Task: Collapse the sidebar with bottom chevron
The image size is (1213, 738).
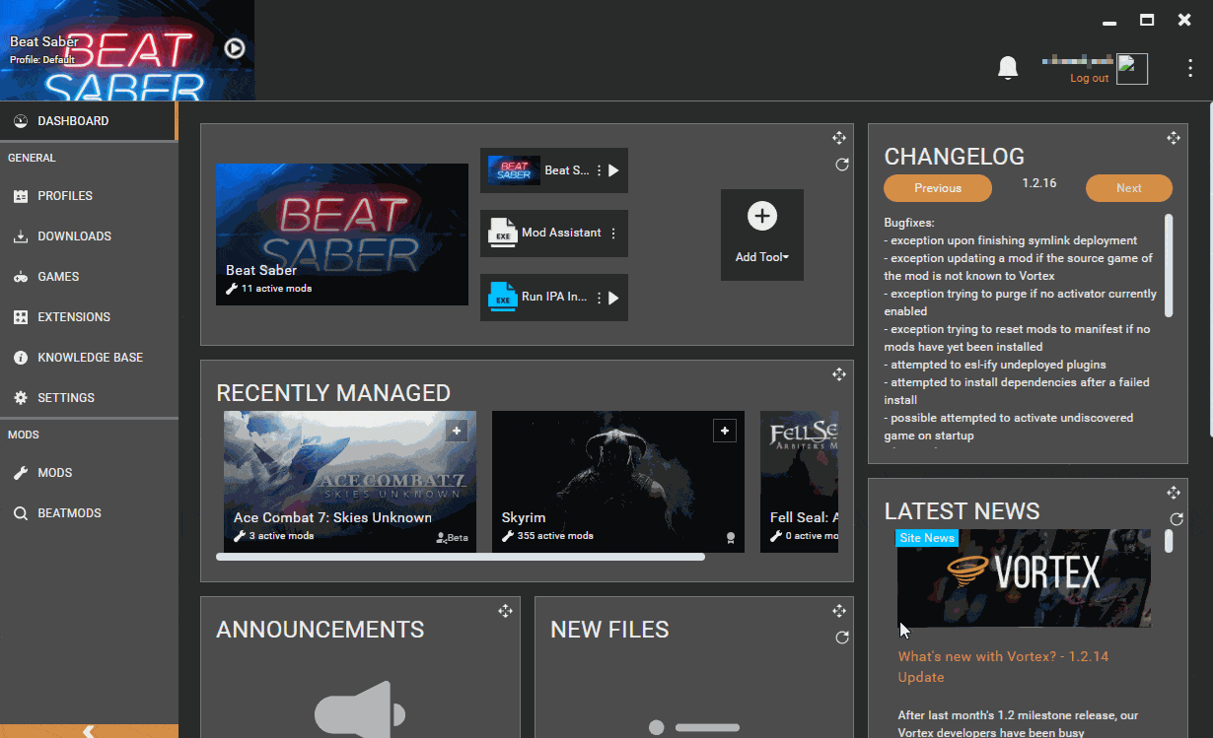Action: pyautogui.click(x=89, y=731)
